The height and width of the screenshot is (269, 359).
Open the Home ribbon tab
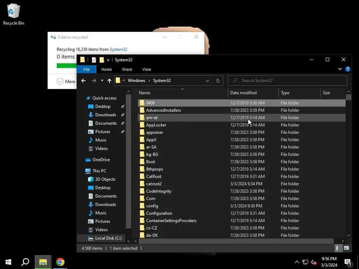click(x=107, y=69)
